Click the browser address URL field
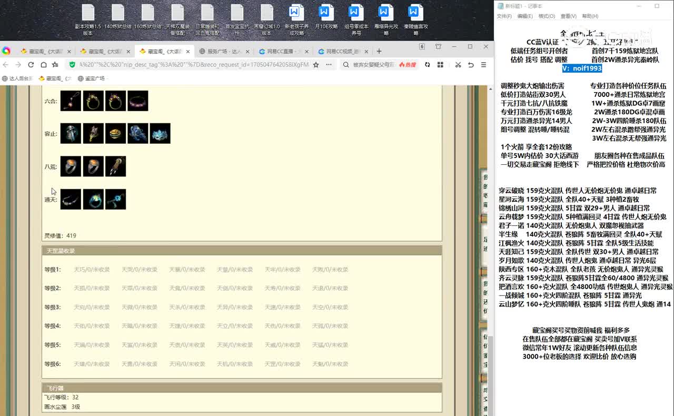This screenshot has height=416, width=674. [194, 65]
